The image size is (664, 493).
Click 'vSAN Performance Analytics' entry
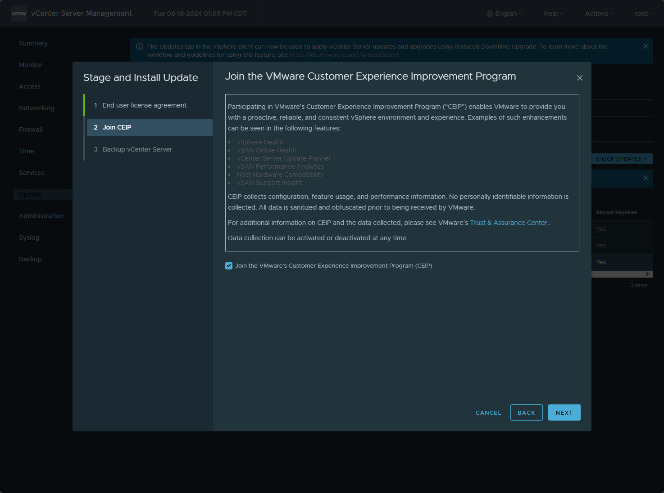280,166
